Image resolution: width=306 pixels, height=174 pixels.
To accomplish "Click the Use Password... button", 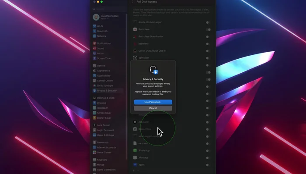I will [153, 102].
